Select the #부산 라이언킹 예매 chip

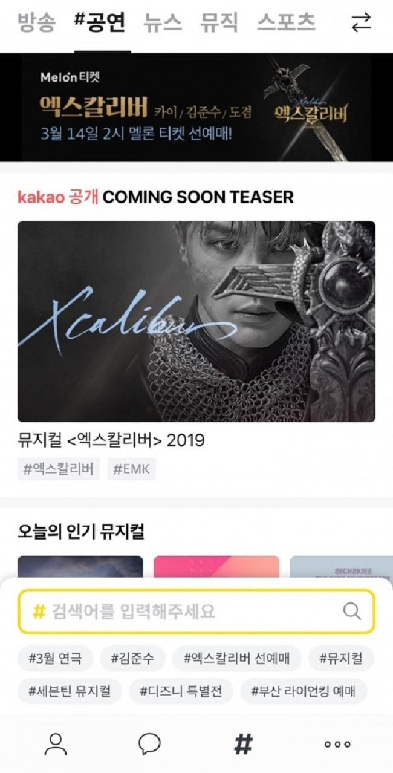pyautogui.click(x=304, y=691)
